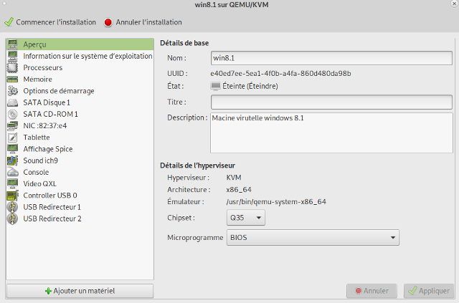This screenshot has height=303, width=459.
Task: Click the x86_64 architecture value
Action: click(x=239, y=190)
